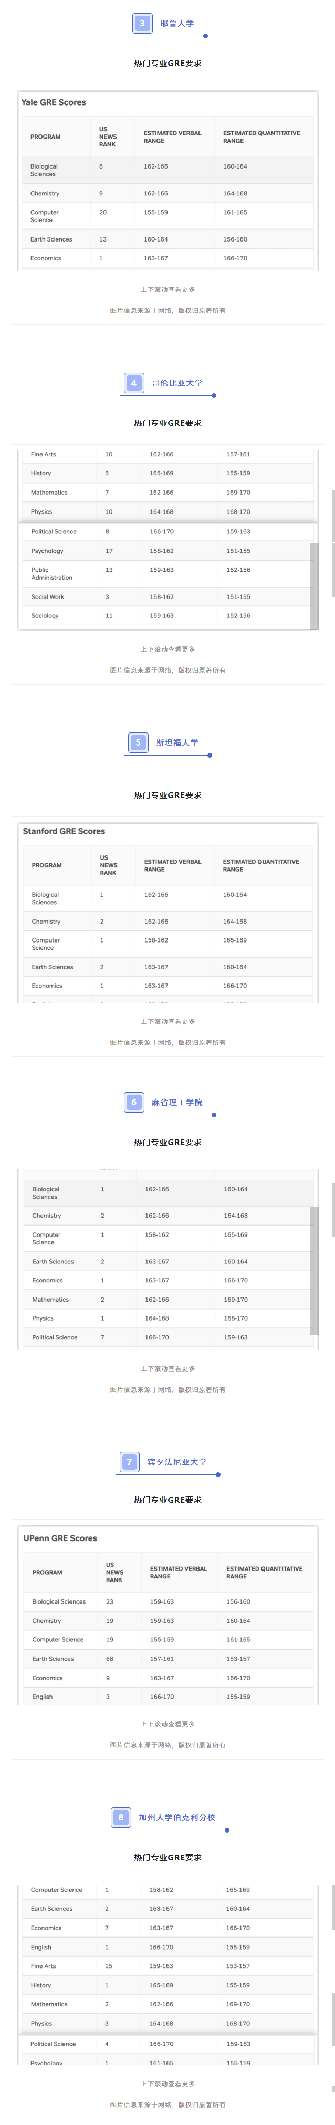Click MIT Economics verbal range 163-167
Image resolution: width=335 pixels, height=2125 pixels.
pos(157,1280)
